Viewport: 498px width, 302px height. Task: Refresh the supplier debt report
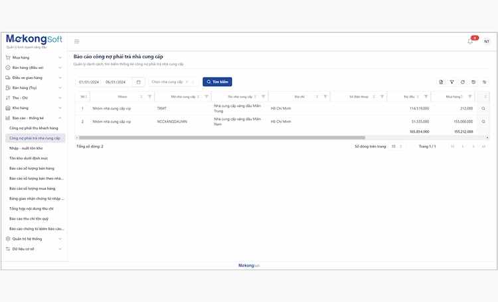point(462,82)
